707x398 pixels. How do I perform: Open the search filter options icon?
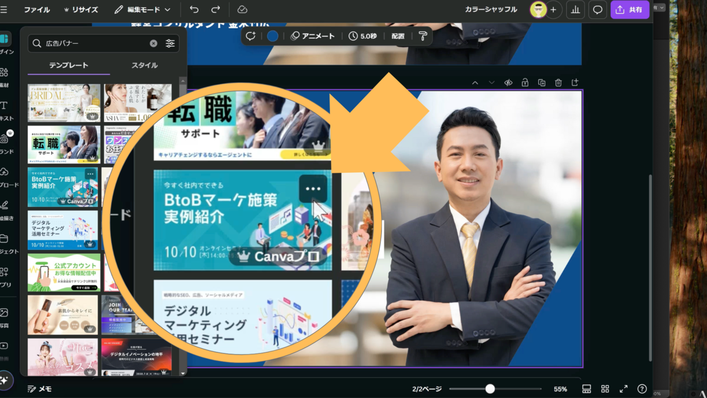click(x=170, y=44)
